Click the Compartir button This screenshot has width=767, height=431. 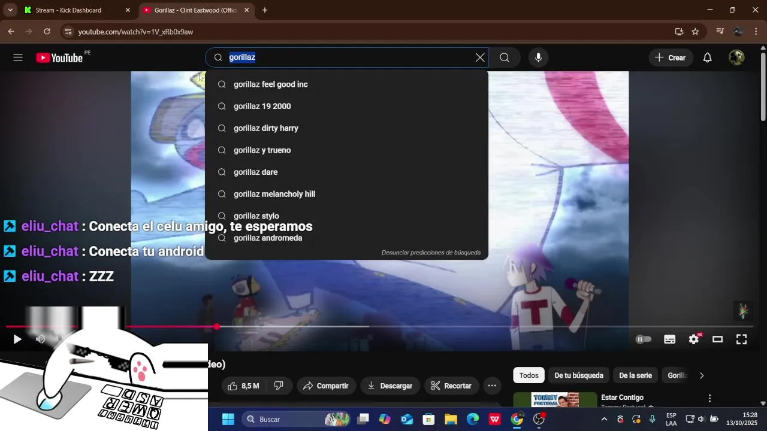coord(326,386)
